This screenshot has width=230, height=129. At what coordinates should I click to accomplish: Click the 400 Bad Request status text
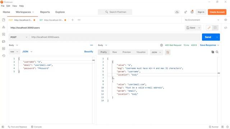coord(173,45)
